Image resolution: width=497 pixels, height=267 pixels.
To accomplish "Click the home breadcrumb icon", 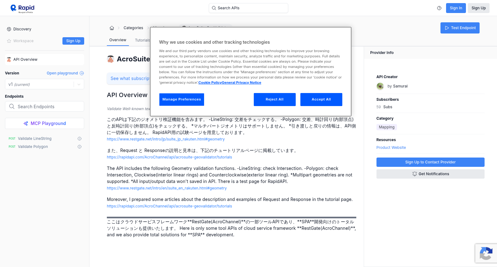I will (x=112, y=28).
